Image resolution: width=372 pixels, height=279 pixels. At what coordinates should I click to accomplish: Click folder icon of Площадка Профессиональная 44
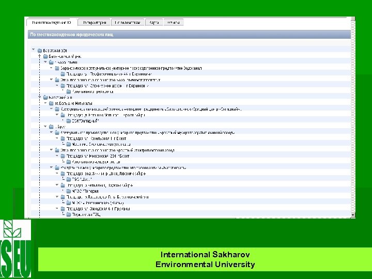pos(63,74)
